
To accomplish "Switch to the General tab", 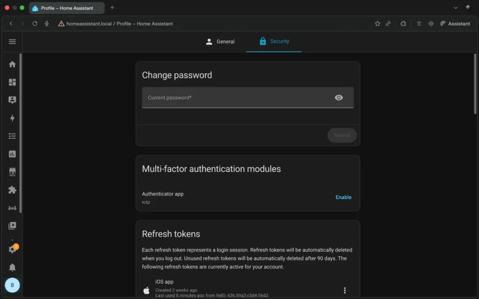I will pyautogui.click(x=220, y=42).
